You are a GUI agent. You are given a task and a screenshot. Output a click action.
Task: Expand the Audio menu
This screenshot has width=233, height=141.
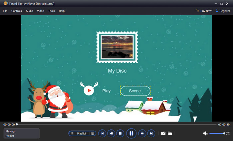[x=29, y=11]
